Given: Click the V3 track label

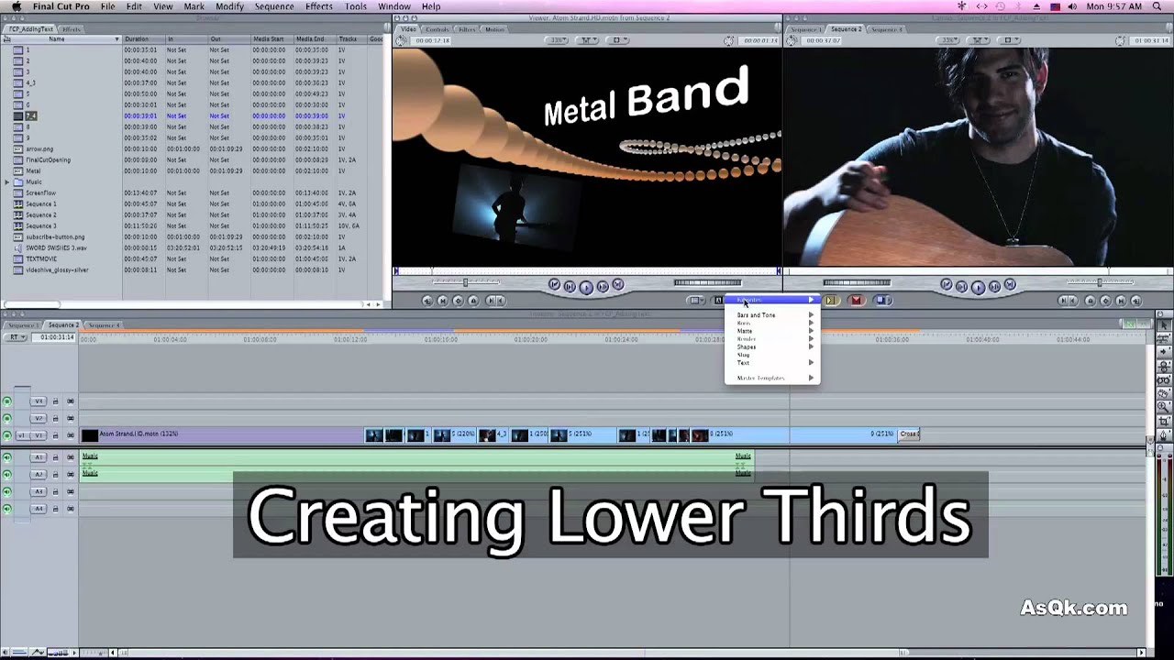Looking at the screenshot, I should coord(39,401).
